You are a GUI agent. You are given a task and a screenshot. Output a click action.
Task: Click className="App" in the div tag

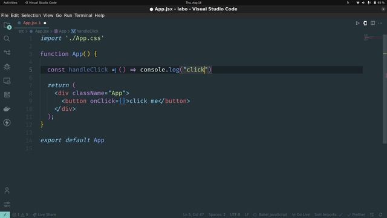(99, 93)
